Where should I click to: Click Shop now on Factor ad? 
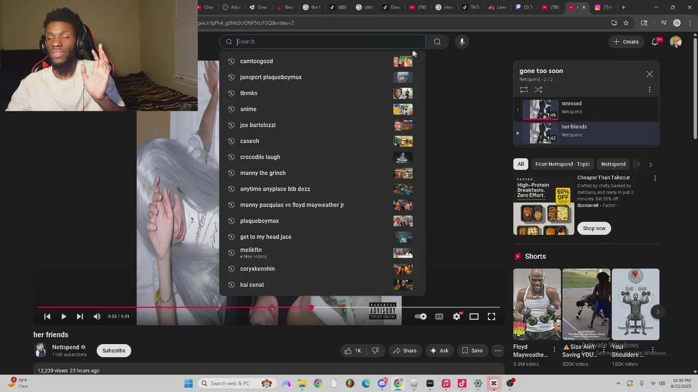point(594,228)
